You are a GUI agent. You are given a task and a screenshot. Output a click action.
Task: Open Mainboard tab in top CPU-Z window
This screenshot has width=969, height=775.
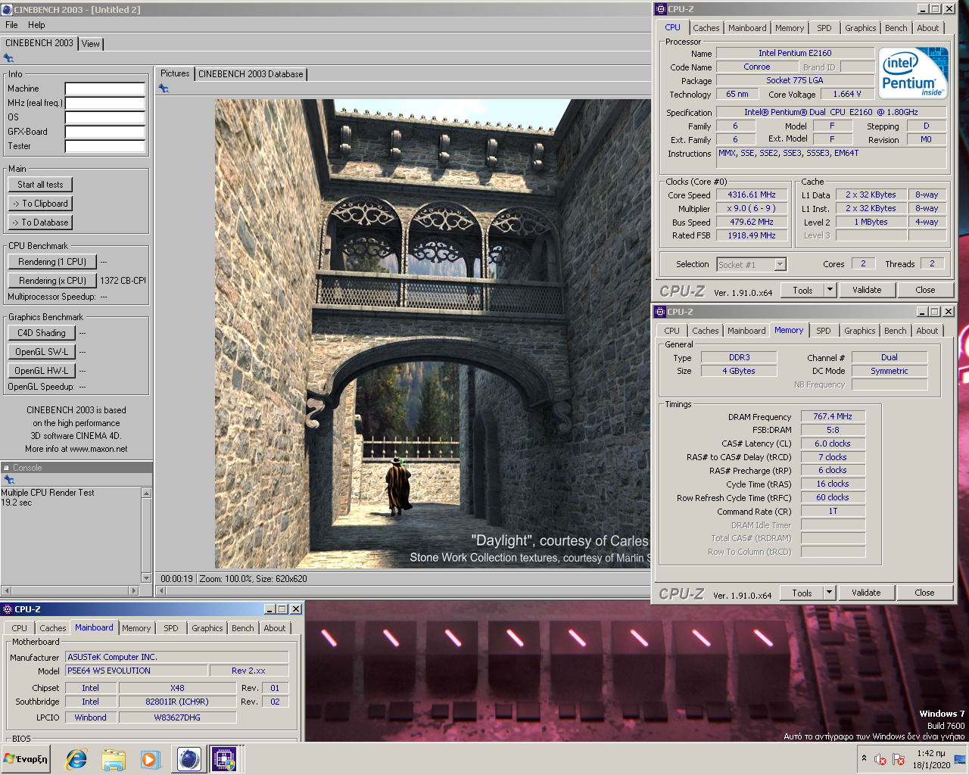(747, 28)
